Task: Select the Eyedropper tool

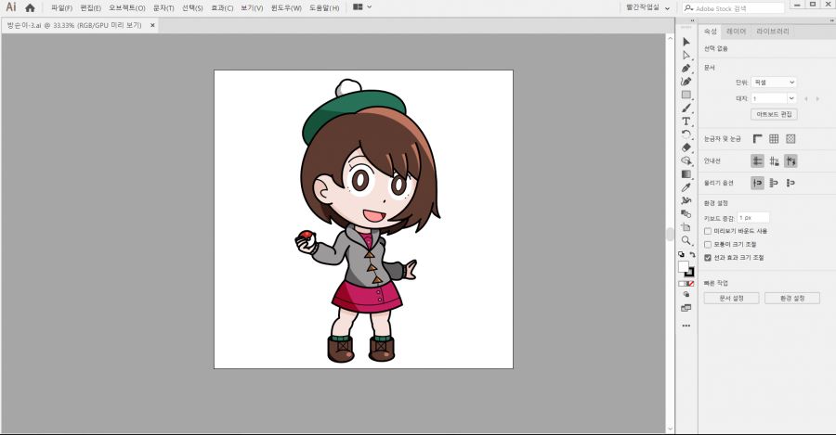Action: (x=686, y=186)
